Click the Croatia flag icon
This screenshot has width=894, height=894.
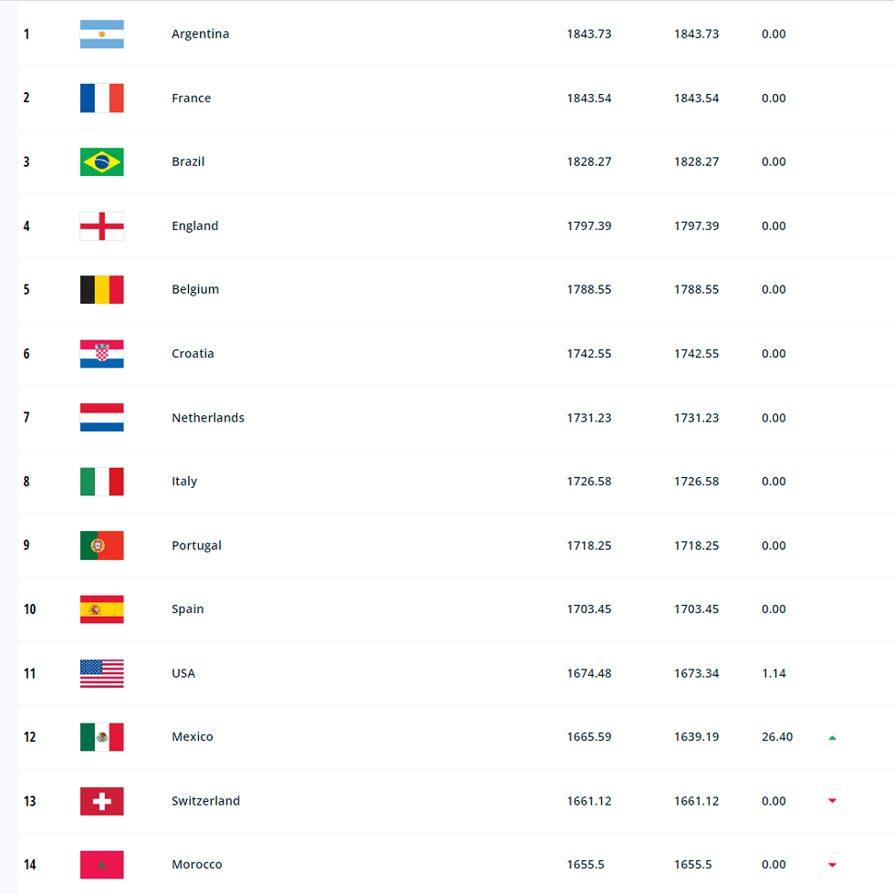(x=101, y=353)
